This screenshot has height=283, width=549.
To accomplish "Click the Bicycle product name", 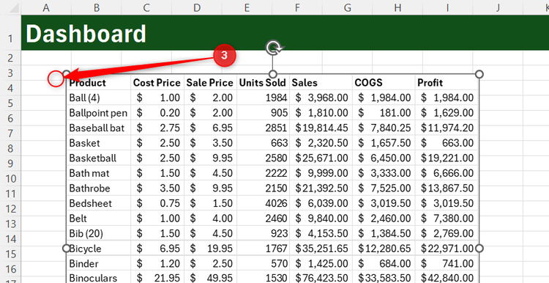I will click(x=86, y=249).
